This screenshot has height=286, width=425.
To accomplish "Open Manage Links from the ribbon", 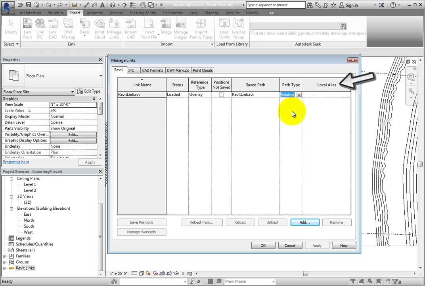I will 114,29.
